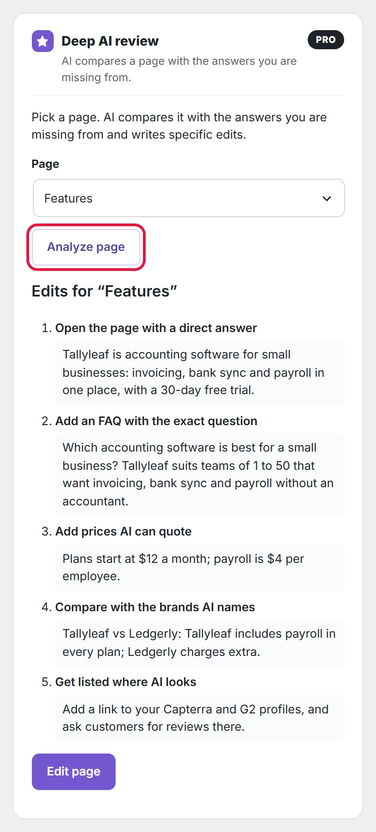Click the Edits for Features heading
376x832 pixels.
104,291
